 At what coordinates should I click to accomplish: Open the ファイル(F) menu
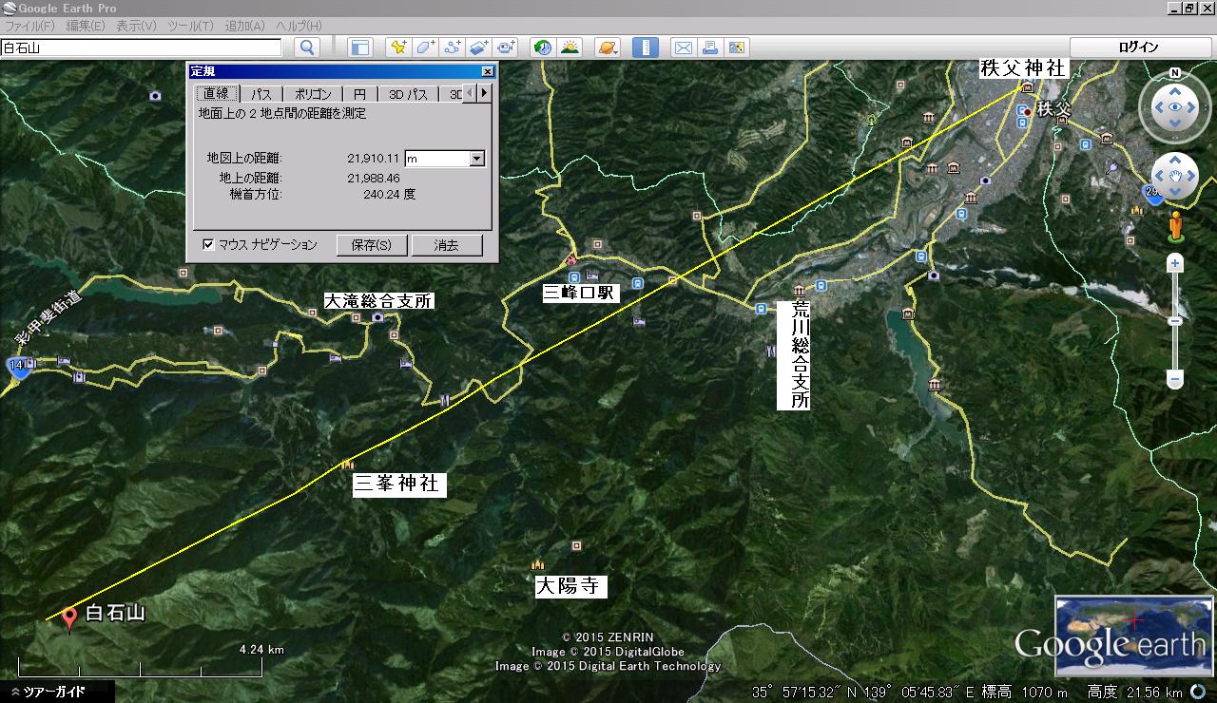tap(29, 26)
